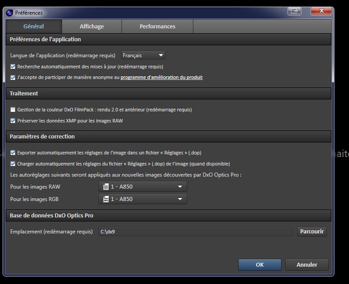The width and height of the screenshot is (349, 284).
Task: Click the Pour les images RAW label
Action: (x=35, y=187)
